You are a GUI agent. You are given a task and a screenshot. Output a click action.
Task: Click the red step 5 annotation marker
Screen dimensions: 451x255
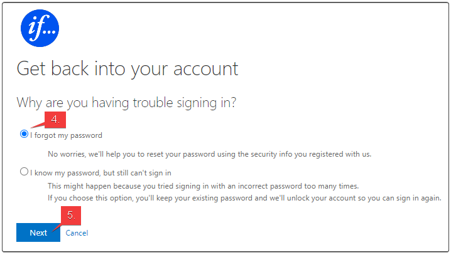(x=71, y=216)
